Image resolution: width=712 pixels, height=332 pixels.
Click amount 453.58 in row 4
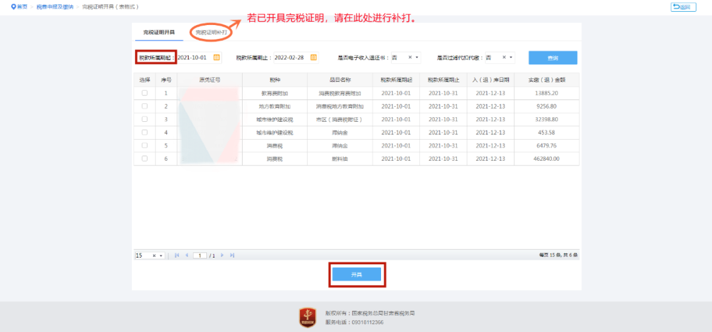(547, 132)
